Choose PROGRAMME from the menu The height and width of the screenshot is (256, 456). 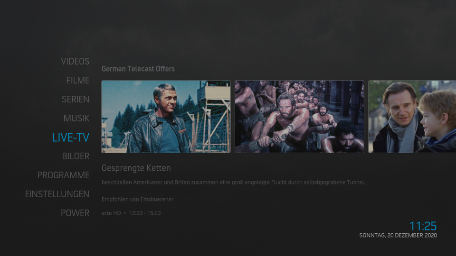[x=63, y=175]
